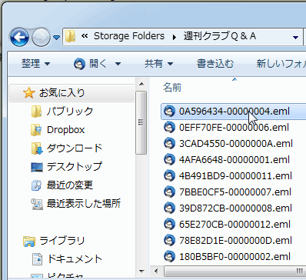Select ライブラリ in the navigation pane
This screenshot has height=280, width=306.
tap(62, 241)
